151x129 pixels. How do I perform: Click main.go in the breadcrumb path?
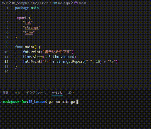coord(64,3)
